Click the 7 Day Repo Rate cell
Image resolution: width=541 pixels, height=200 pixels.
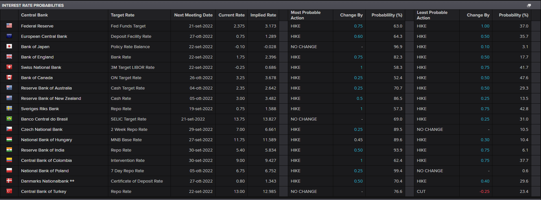coord(127,171)
